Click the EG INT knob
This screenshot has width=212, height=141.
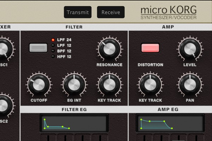[x=74, y=85]
